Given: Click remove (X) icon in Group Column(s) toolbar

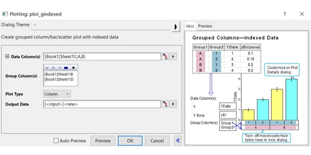Looking at the screenshot, I should click(x=60, y=68).
